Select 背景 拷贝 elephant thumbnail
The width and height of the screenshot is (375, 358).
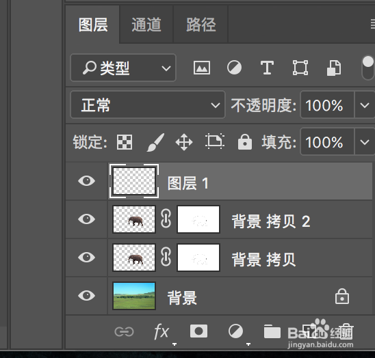coord(134,257)
